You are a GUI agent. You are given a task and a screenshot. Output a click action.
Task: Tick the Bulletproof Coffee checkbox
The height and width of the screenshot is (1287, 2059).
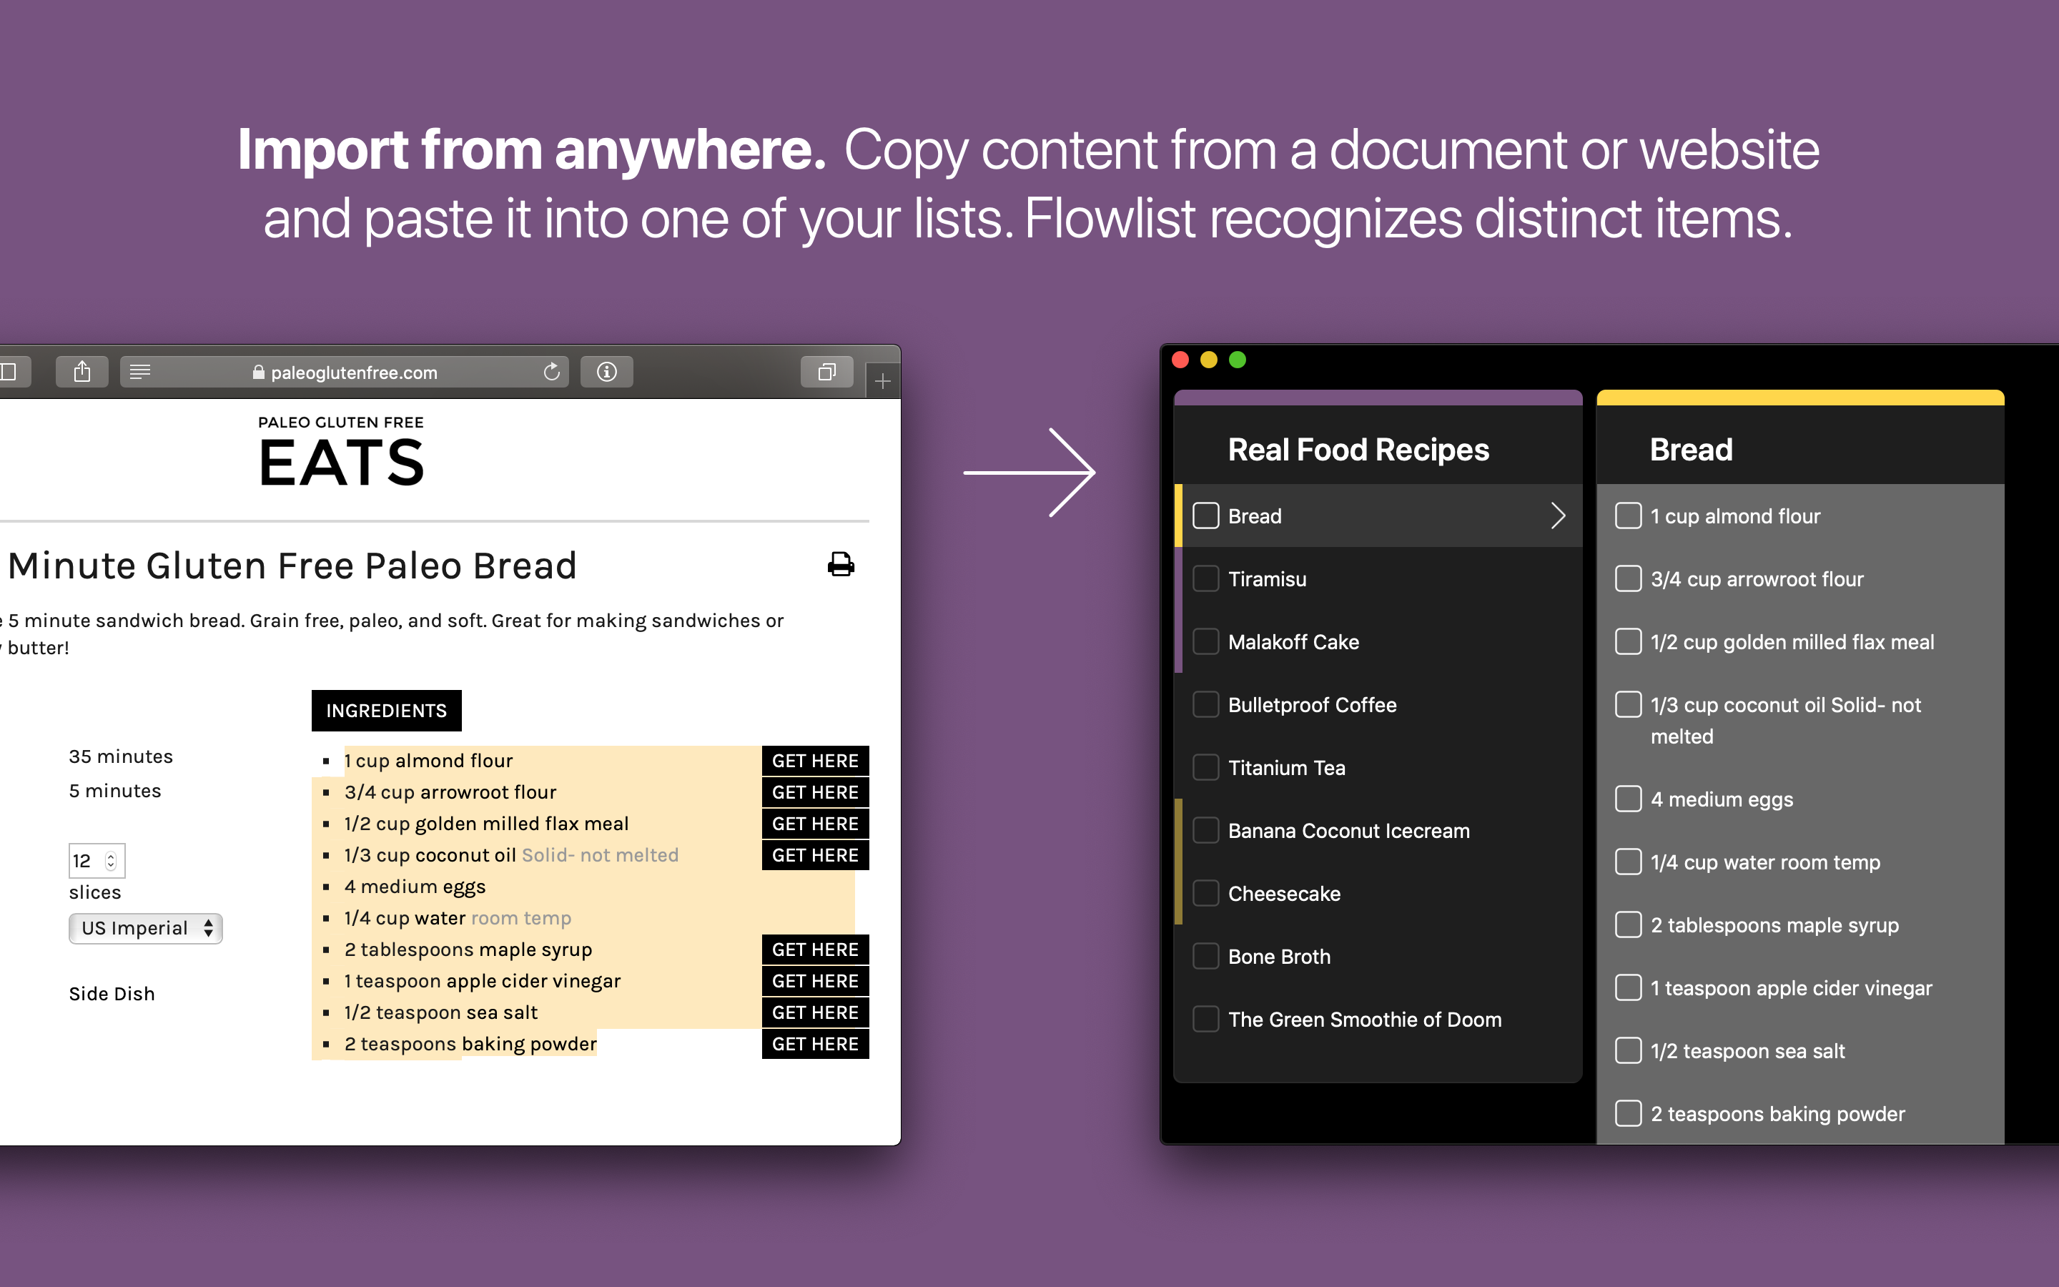[1205, 705]
